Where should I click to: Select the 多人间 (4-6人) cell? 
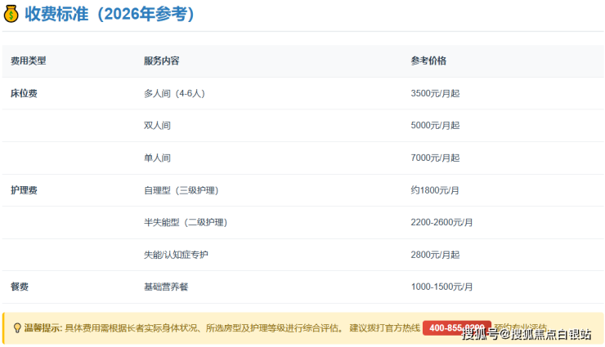pos(174,93)
